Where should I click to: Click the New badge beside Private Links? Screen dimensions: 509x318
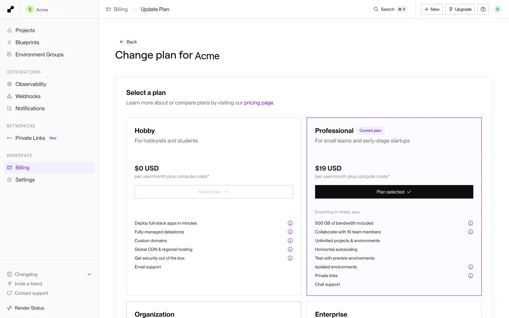click(x=53, y=138)
